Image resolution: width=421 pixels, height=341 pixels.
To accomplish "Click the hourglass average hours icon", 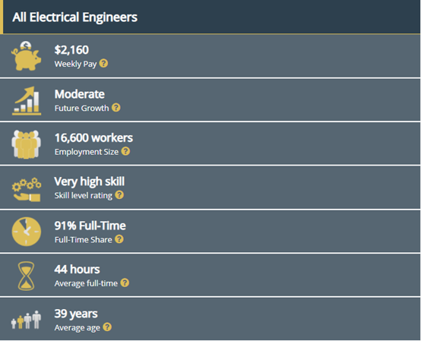I will click(x=26, y=276).
